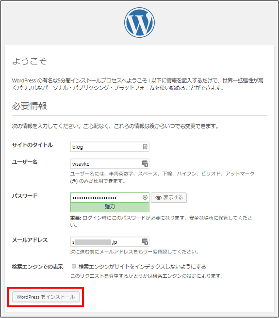Click the password manager icon in username field
The image size is (279, 318).
tap(145, 163)
